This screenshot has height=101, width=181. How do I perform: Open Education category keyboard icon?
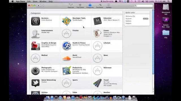click(98, 21)
